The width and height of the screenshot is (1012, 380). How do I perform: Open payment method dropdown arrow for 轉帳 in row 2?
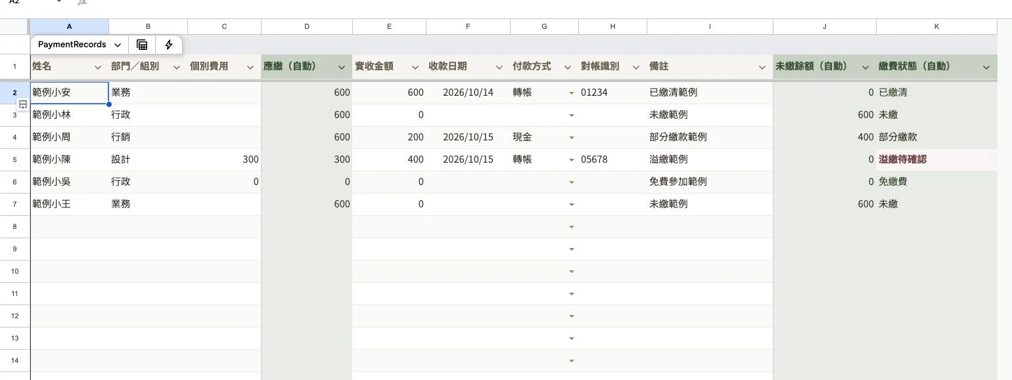click(571, 93)
